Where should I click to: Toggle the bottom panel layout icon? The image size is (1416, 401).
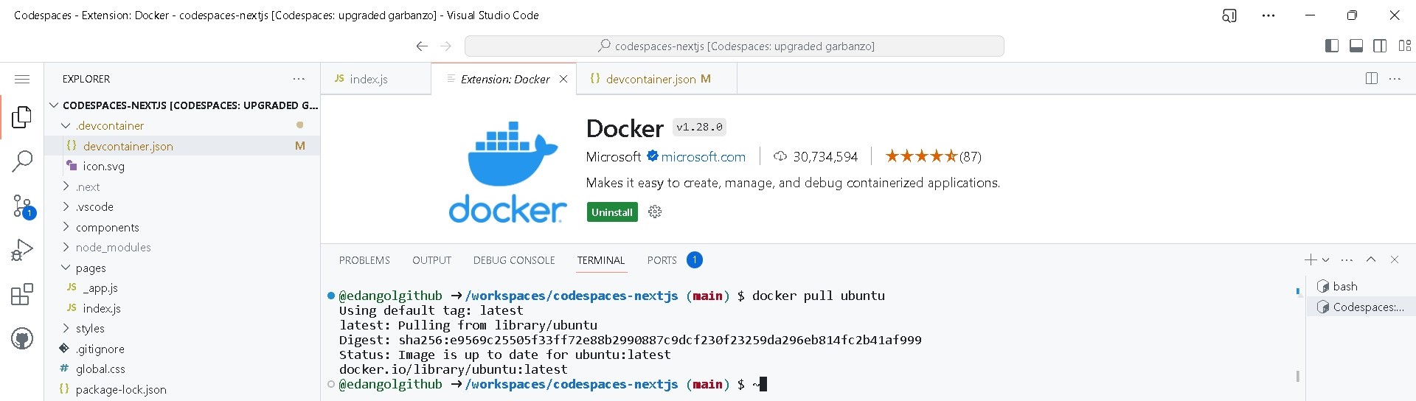(1356, 46)
